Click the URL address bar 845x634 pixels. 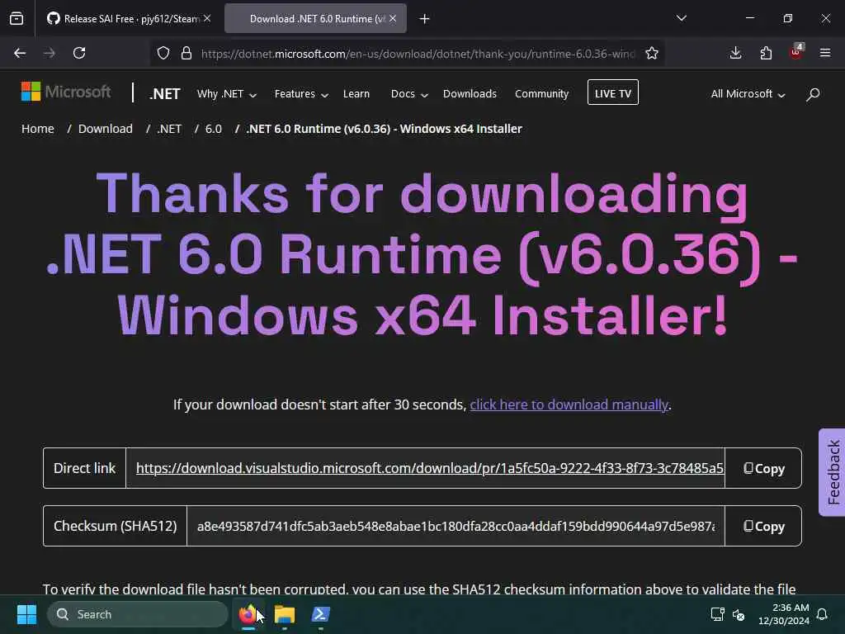point(418,54)
